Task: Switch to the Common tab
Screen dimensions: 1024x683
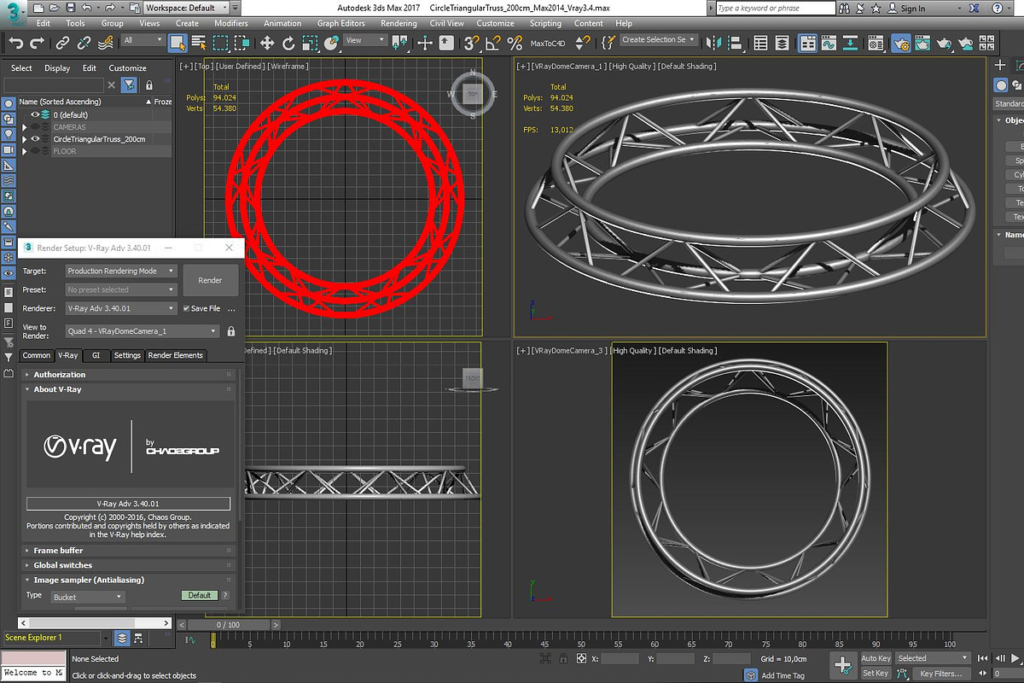Action: click(37, 355)
